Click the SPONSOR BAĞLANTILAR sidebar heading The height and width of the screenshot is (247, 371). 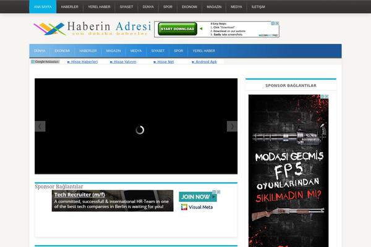pyautogui.click(x=291, y=86)
